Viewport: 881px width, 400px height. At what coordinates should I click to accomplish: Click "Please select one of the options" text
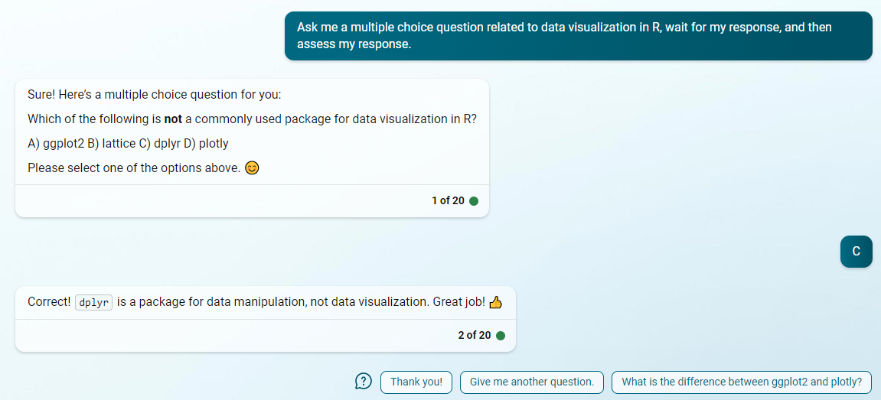tap(134, 168)
